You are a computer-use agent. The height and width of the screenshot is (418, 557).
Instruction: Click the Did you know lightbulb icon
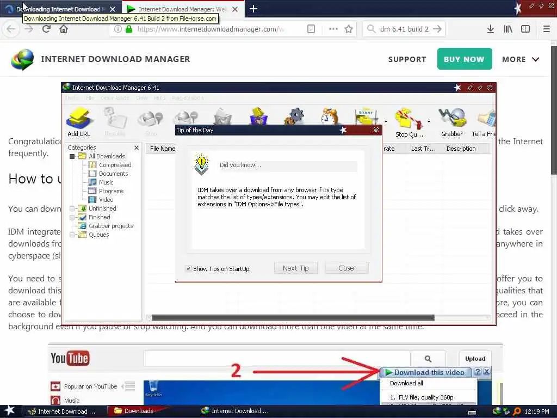point(201,164)
